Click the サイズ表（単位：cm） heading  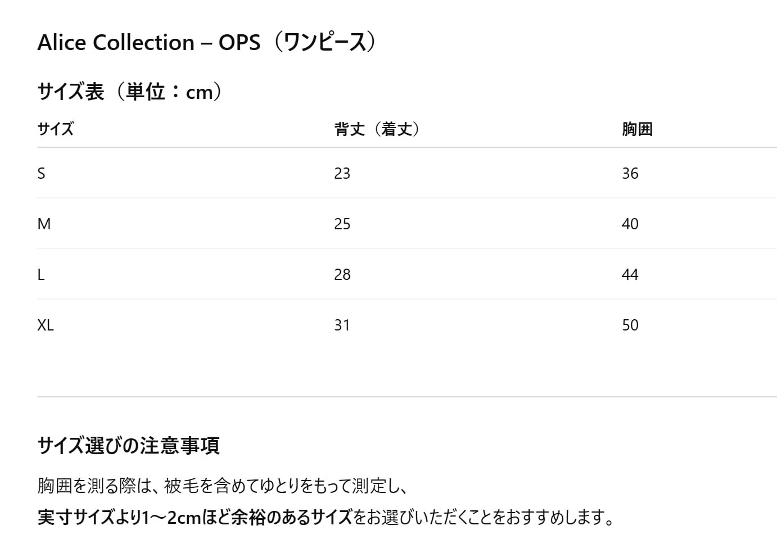[x=130, y=91]
